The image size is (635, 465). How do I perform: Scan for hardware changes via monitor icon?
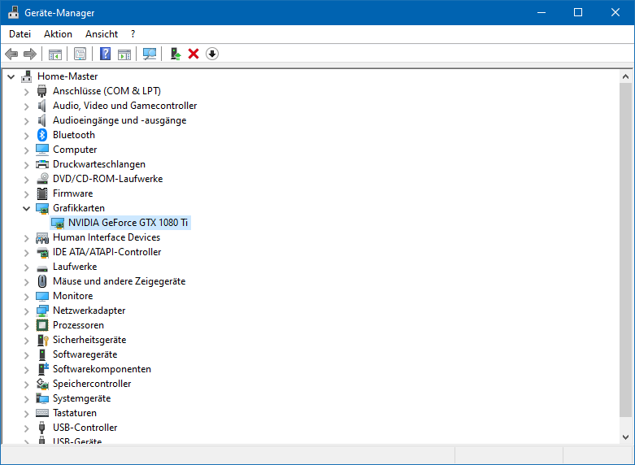(x=150, y=54)
